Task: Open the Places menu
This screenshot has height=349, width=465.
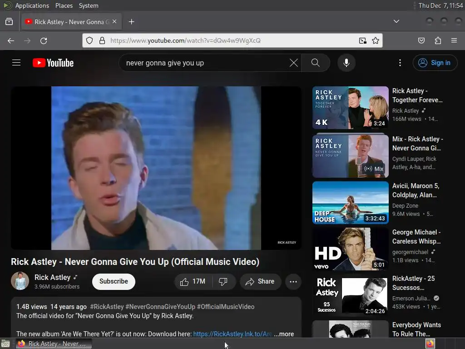Action: point(64,5)
